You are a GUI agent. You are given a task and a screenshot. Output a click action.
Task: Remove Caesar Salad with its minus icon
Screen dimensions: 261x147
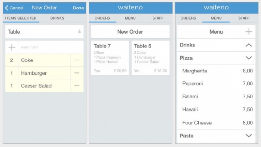coord(77,86)
